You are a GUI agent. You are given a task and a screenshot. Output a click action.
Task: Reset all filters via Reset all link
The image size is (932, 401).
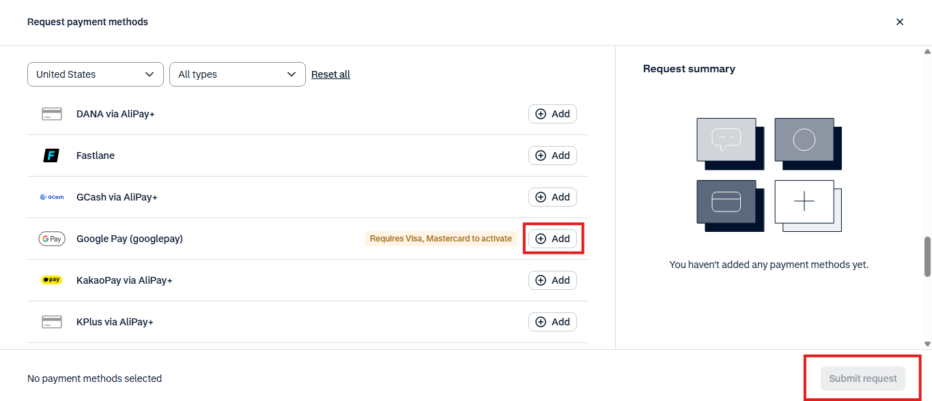coord(330,74)
